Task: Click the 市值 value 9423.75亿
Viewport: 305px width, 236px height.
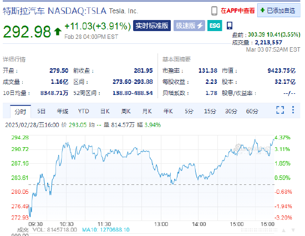Action: pos(282,71)
